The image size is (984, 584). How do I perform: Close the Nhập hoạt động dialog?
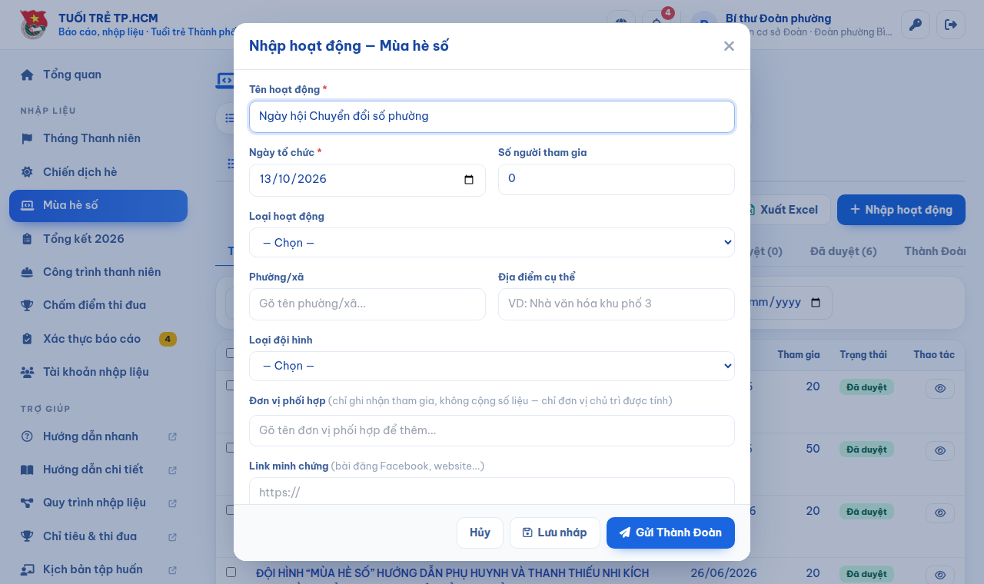click(x=729, y=46)
